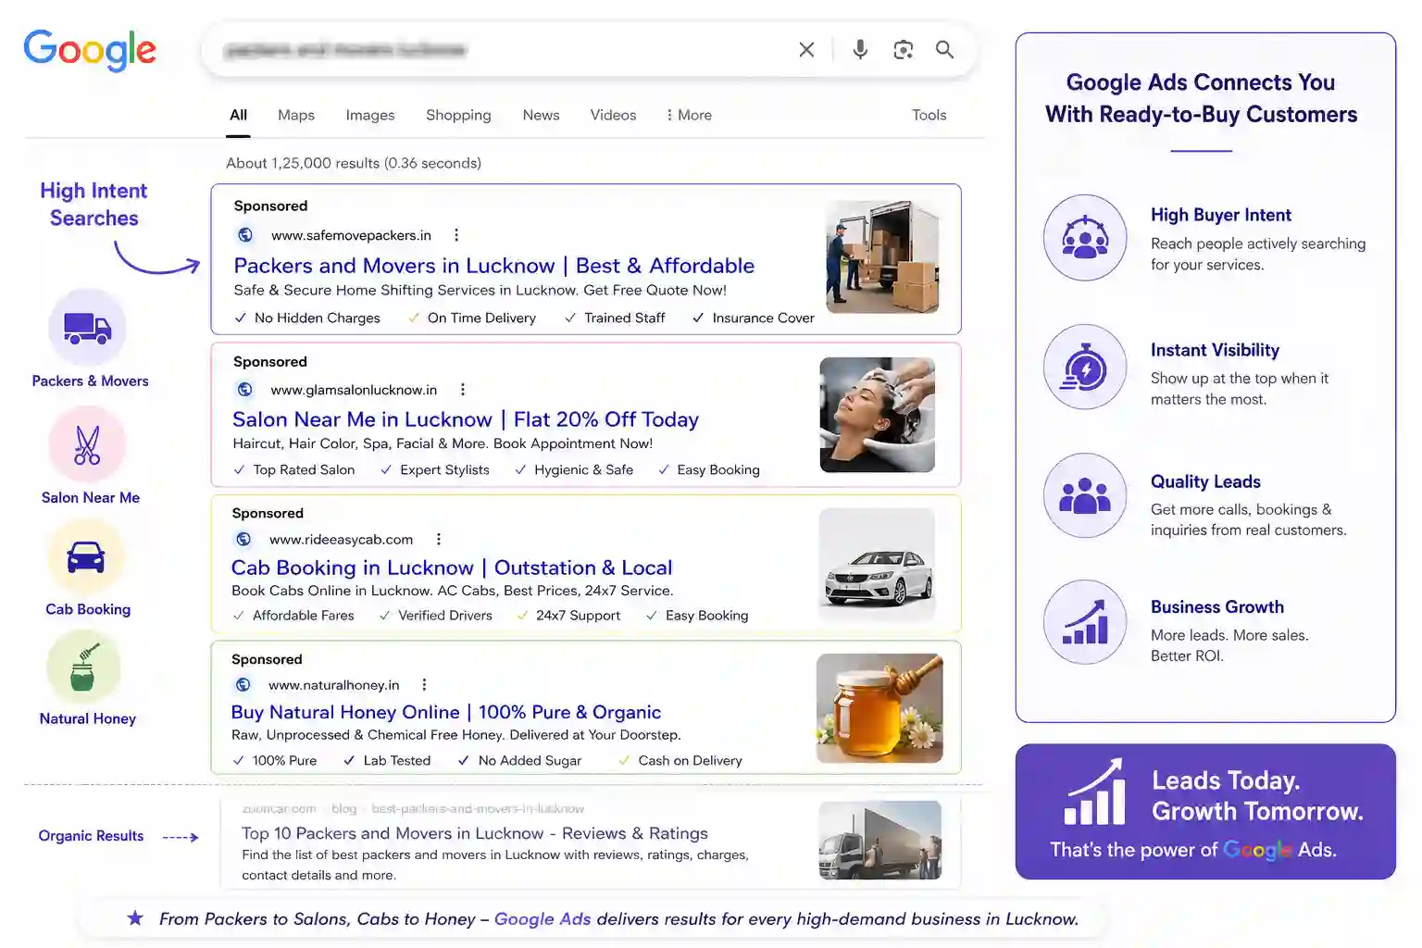Click the Business Growth chart icon
Screen dimensions: 1422x948
(x=1085, y=622)
